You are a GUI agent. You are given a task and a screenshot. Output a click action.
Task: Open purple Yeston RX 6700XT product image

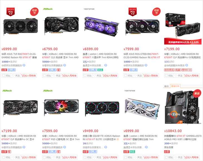101,26
